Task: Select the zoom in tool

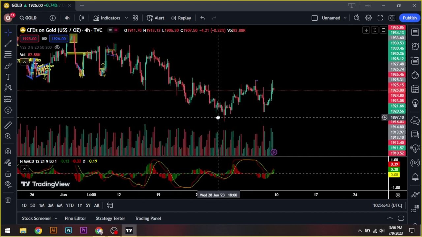Action: (x=8, y=136)
